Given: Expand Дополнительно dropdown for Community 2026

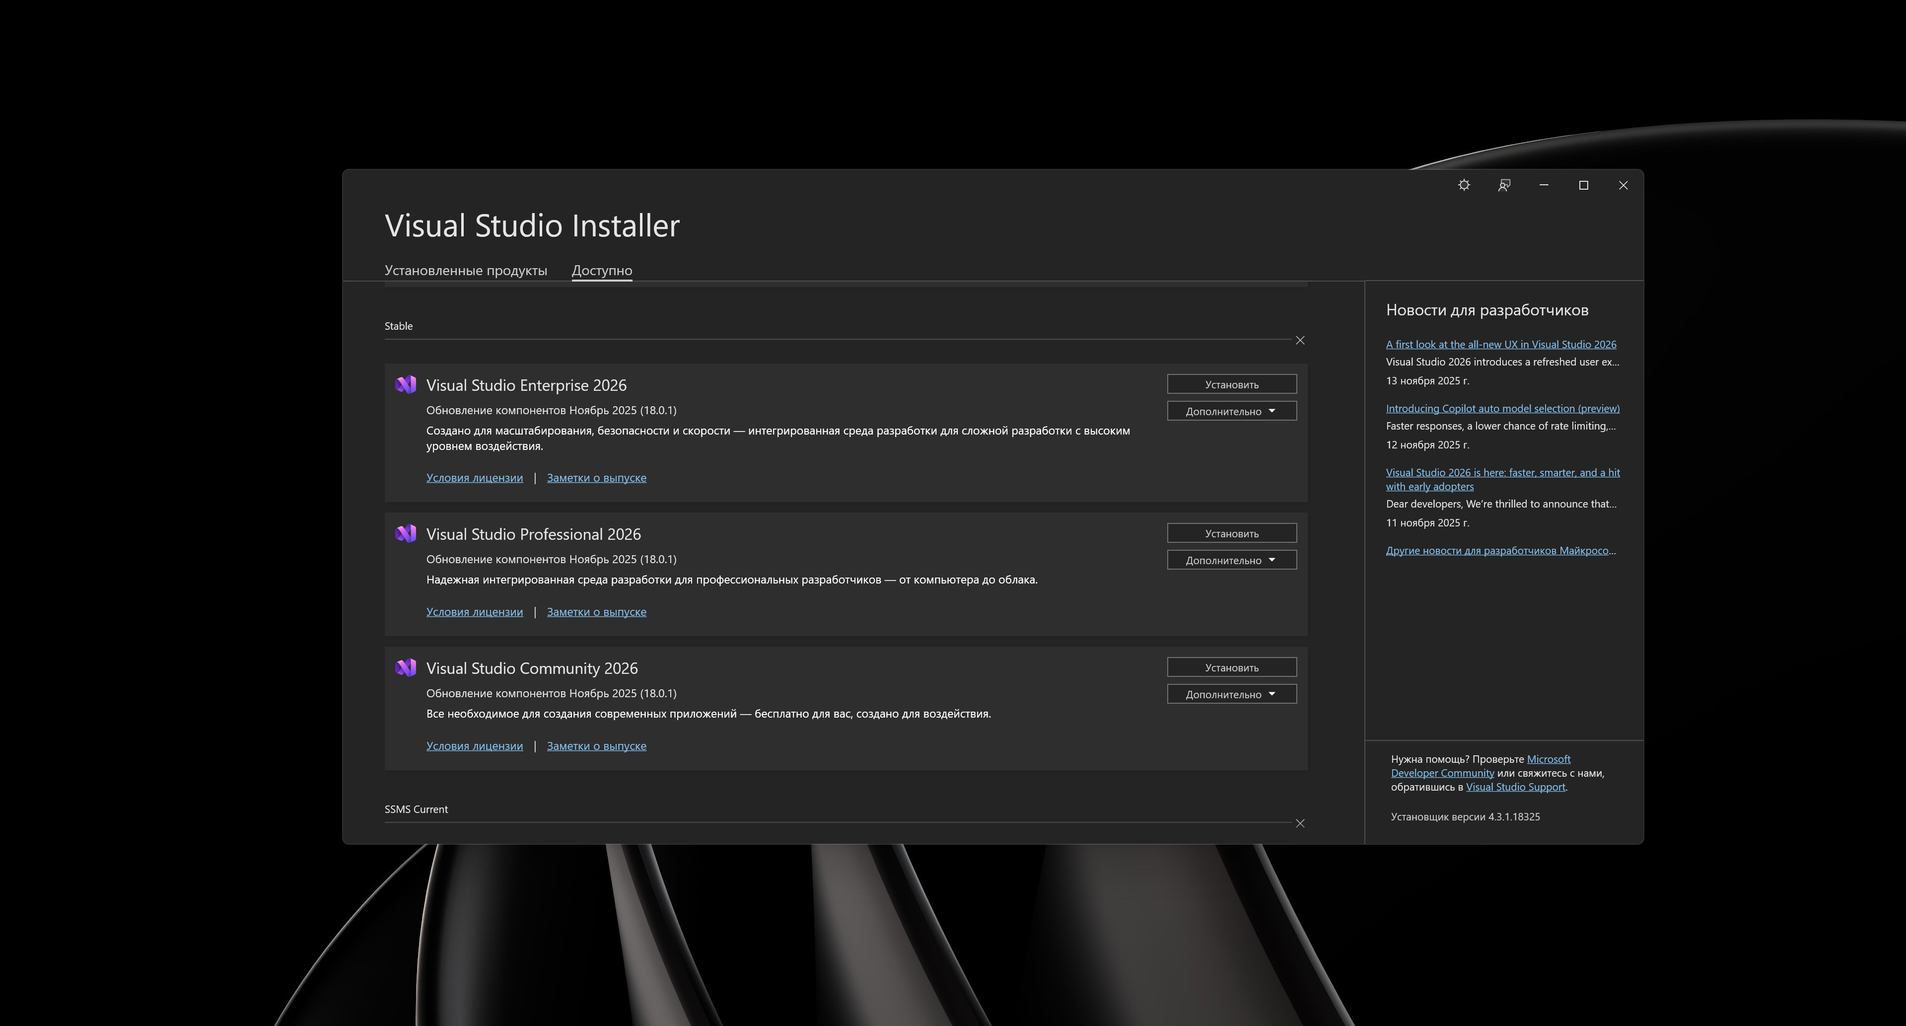Looking at the screenshot, I should click(1231, 694).
